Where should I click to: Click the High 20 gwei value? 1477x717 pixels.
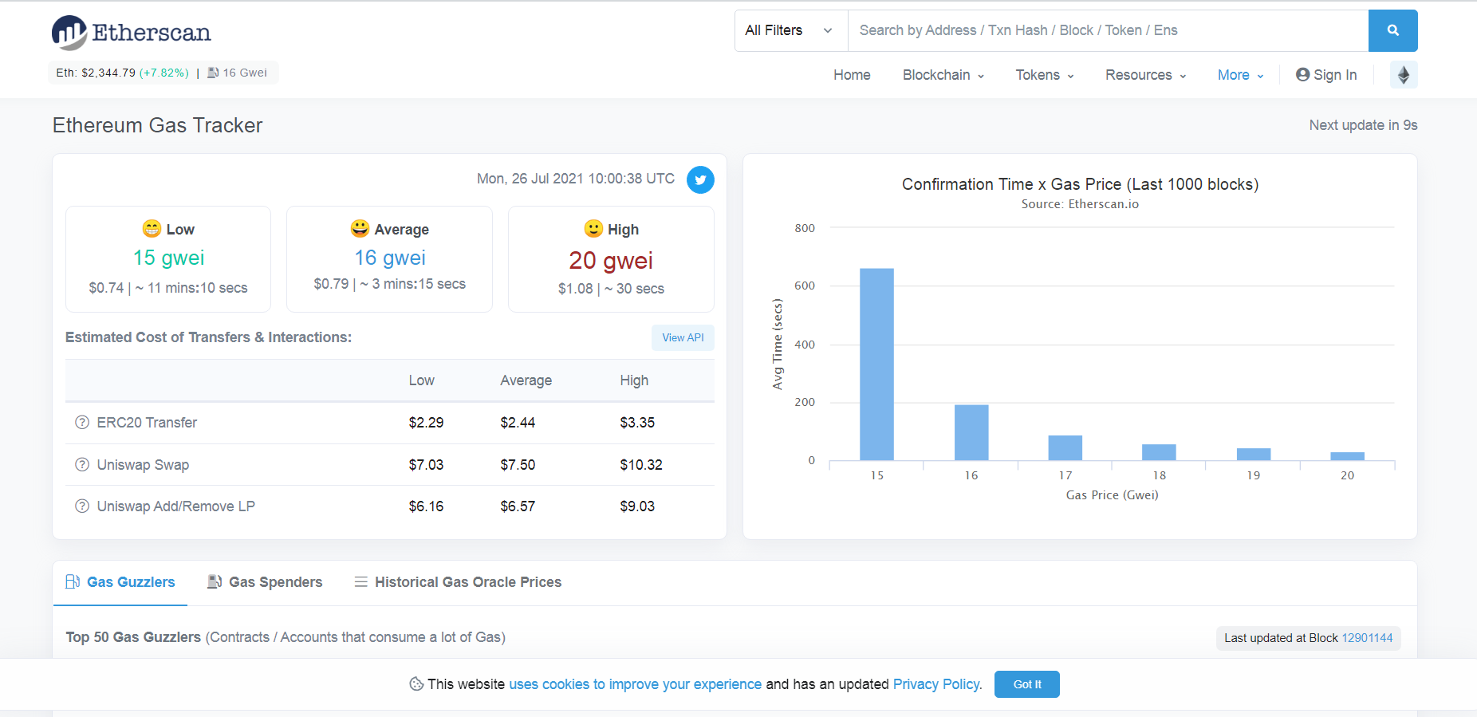point(611,260)
